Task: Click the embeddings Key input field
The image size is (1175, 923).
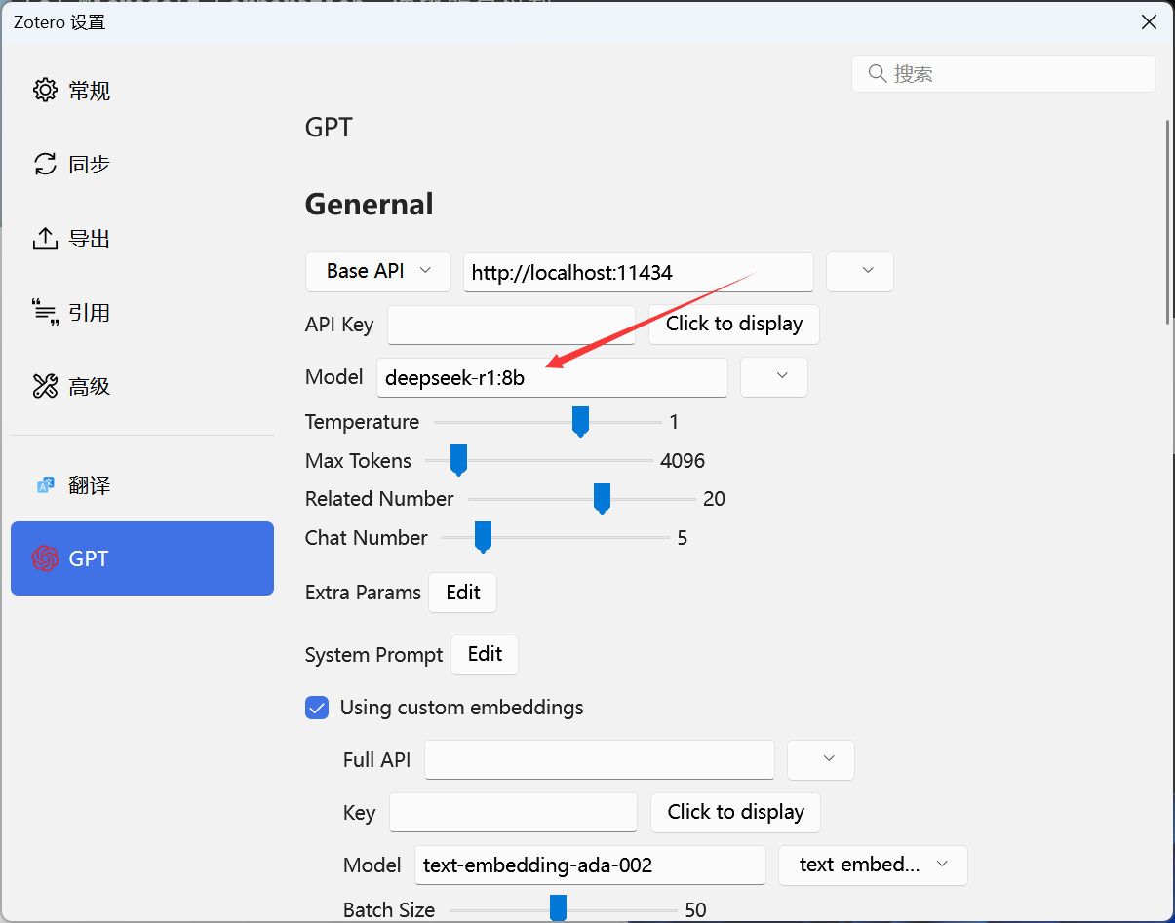Action: pyautogui.click(x=513, y=812)
